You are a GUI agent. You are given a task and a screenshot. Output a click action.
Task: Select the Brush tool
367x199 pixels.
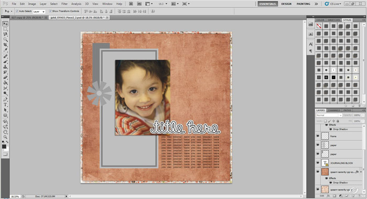tap(5, 61)
